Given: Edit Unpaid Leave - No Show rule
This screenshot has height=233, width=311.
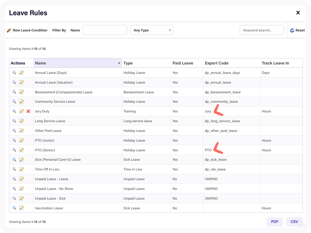Looking at the screenshot, I should 21,189.
